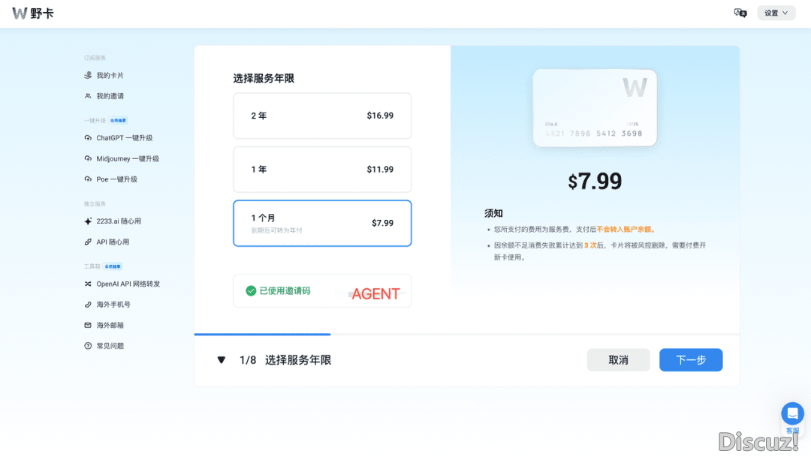
Task: Expand the step list triangle
Action: coord(222,360)
